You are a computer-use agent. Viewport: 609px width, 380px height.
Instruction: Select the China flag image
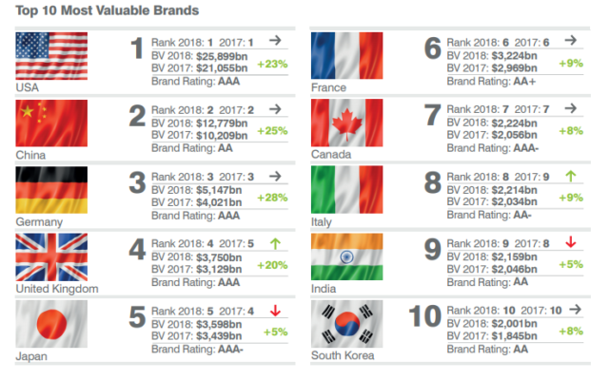[x=51, y=123]
